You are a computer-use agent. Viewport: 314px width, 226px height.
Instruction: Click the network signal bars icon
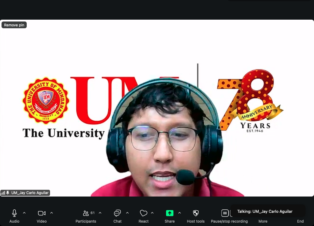pos(3,193)
